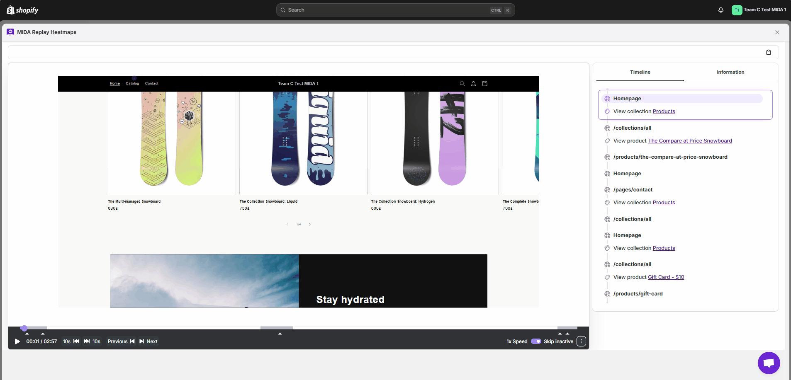The height and width of the screenshot is (380, 791).
Task: Click the replay progress slider handle
Action: 24,328
